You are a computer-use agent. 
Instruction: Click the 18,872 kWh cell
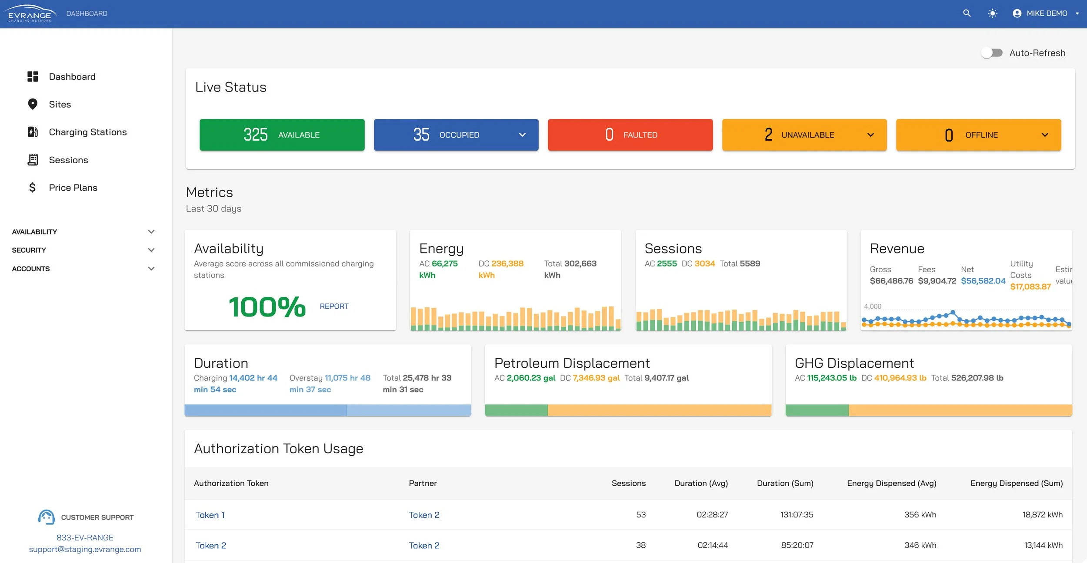pyautogui.click(x=1042, y=515)
